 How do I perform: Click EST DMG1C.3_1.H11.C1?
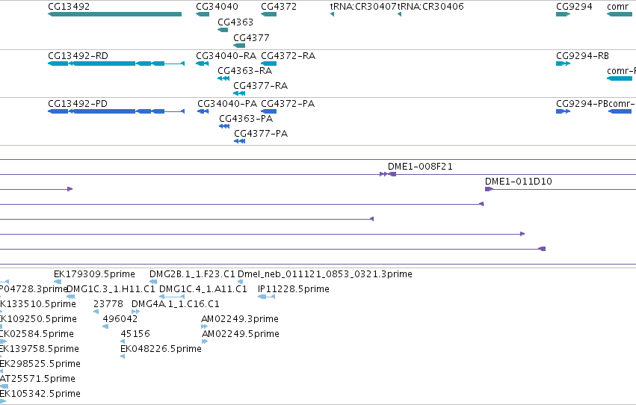(70, 297)
